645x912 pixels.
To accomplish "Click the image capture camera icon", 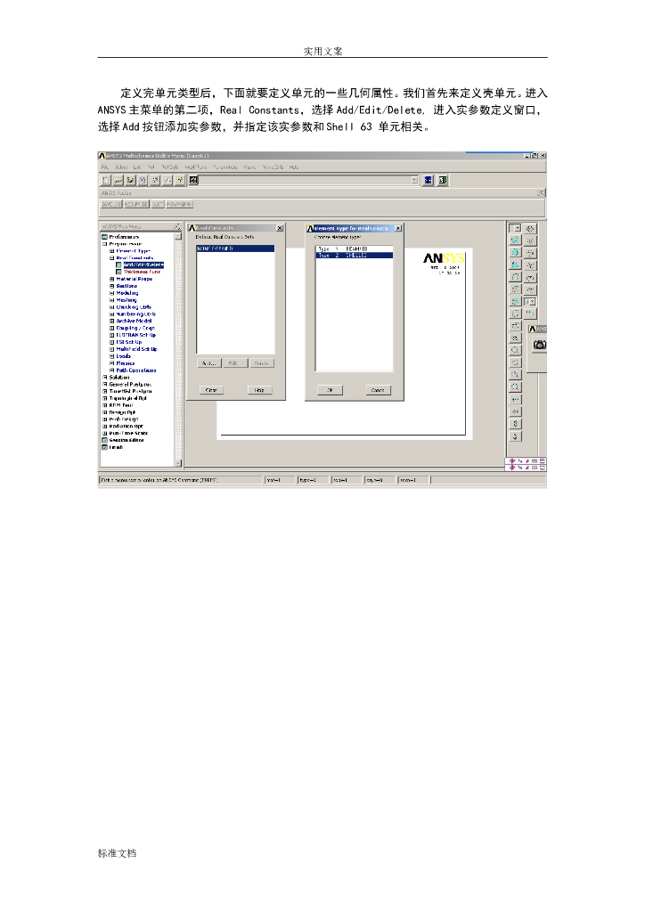I will [540, 345].
